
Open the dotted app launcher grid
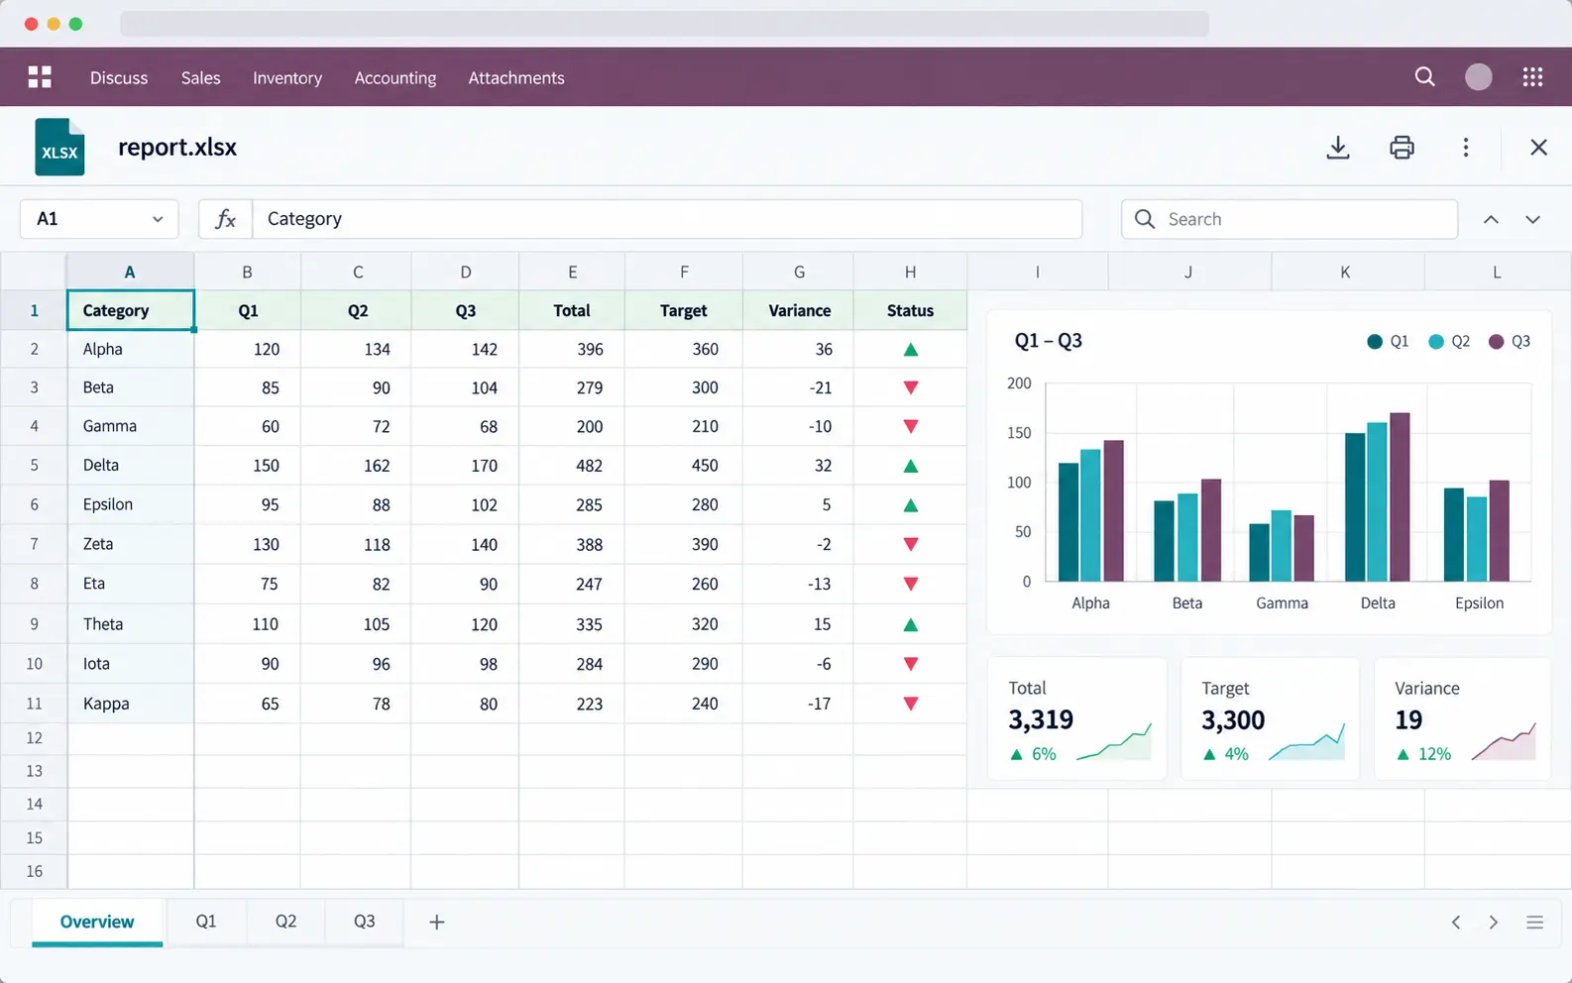tap(1532, 77)
